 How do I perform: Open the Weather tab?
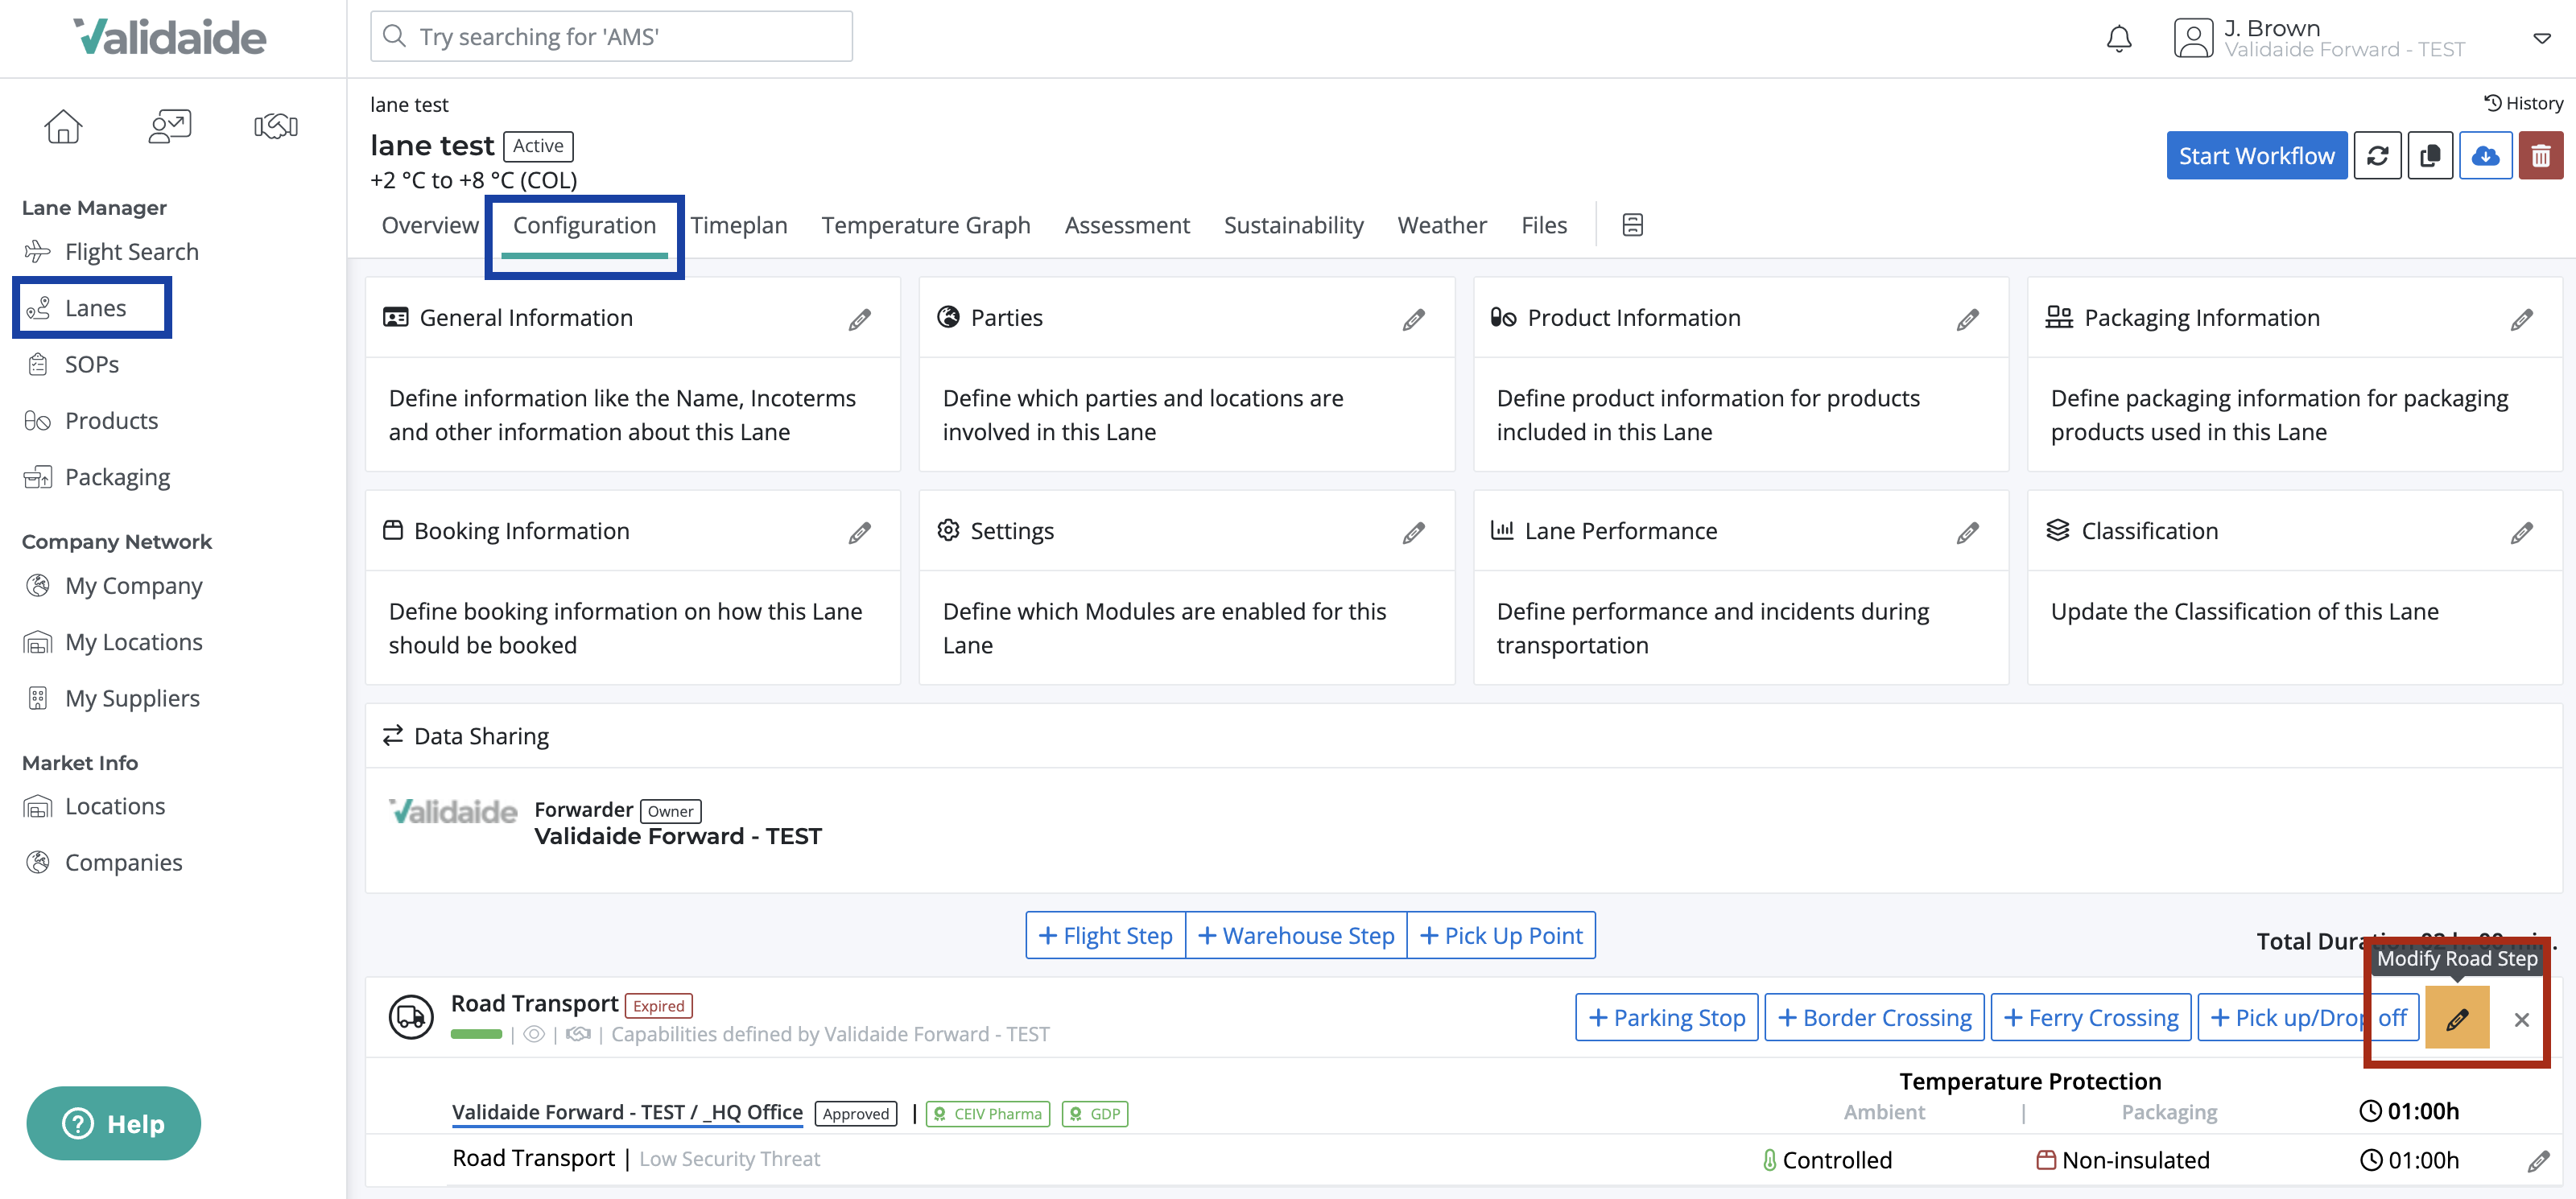[1441, 226]
